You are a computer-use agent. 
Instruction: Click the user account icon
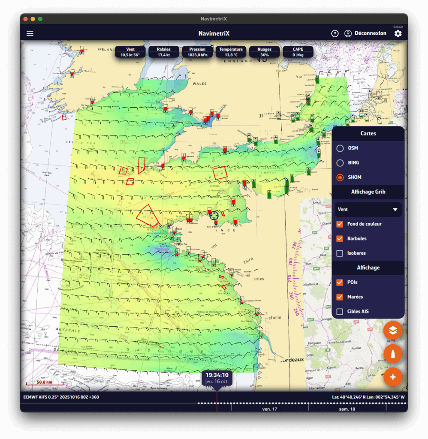348,33
